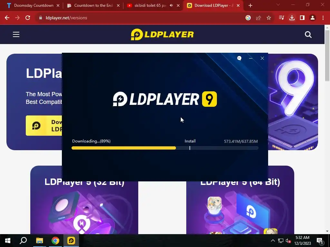Bookmark this page with the star icon

(269, 18)
